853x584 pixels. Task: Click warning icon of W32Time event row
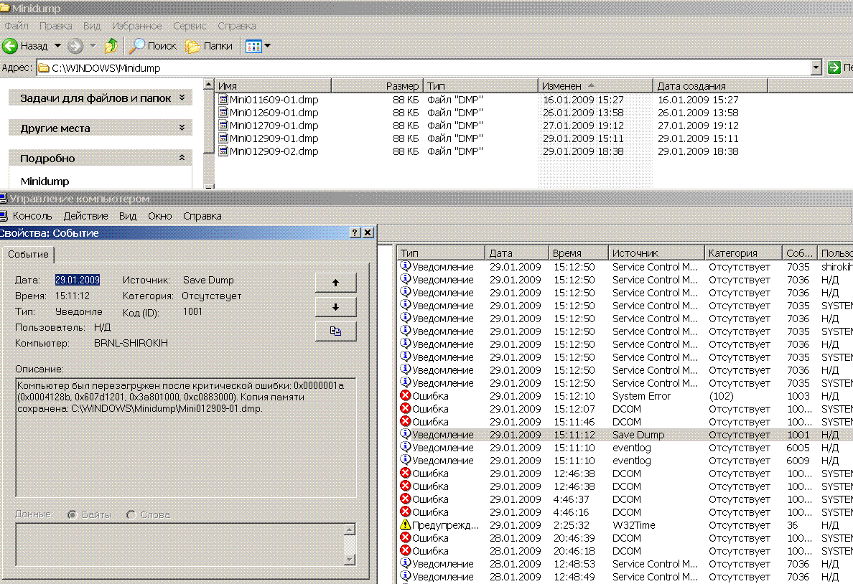(405, 525)
